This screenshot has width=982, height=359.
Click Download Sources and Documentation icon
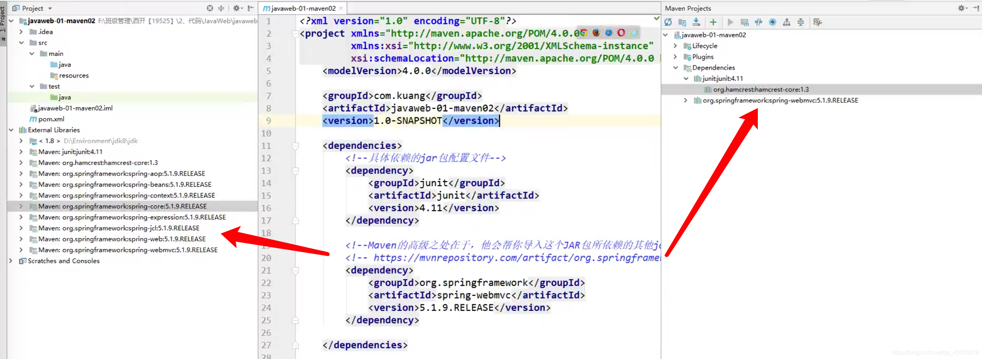point(696,22)
